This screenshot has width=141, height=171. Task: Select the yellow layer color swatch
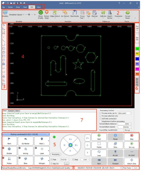[x=137, y=54]
